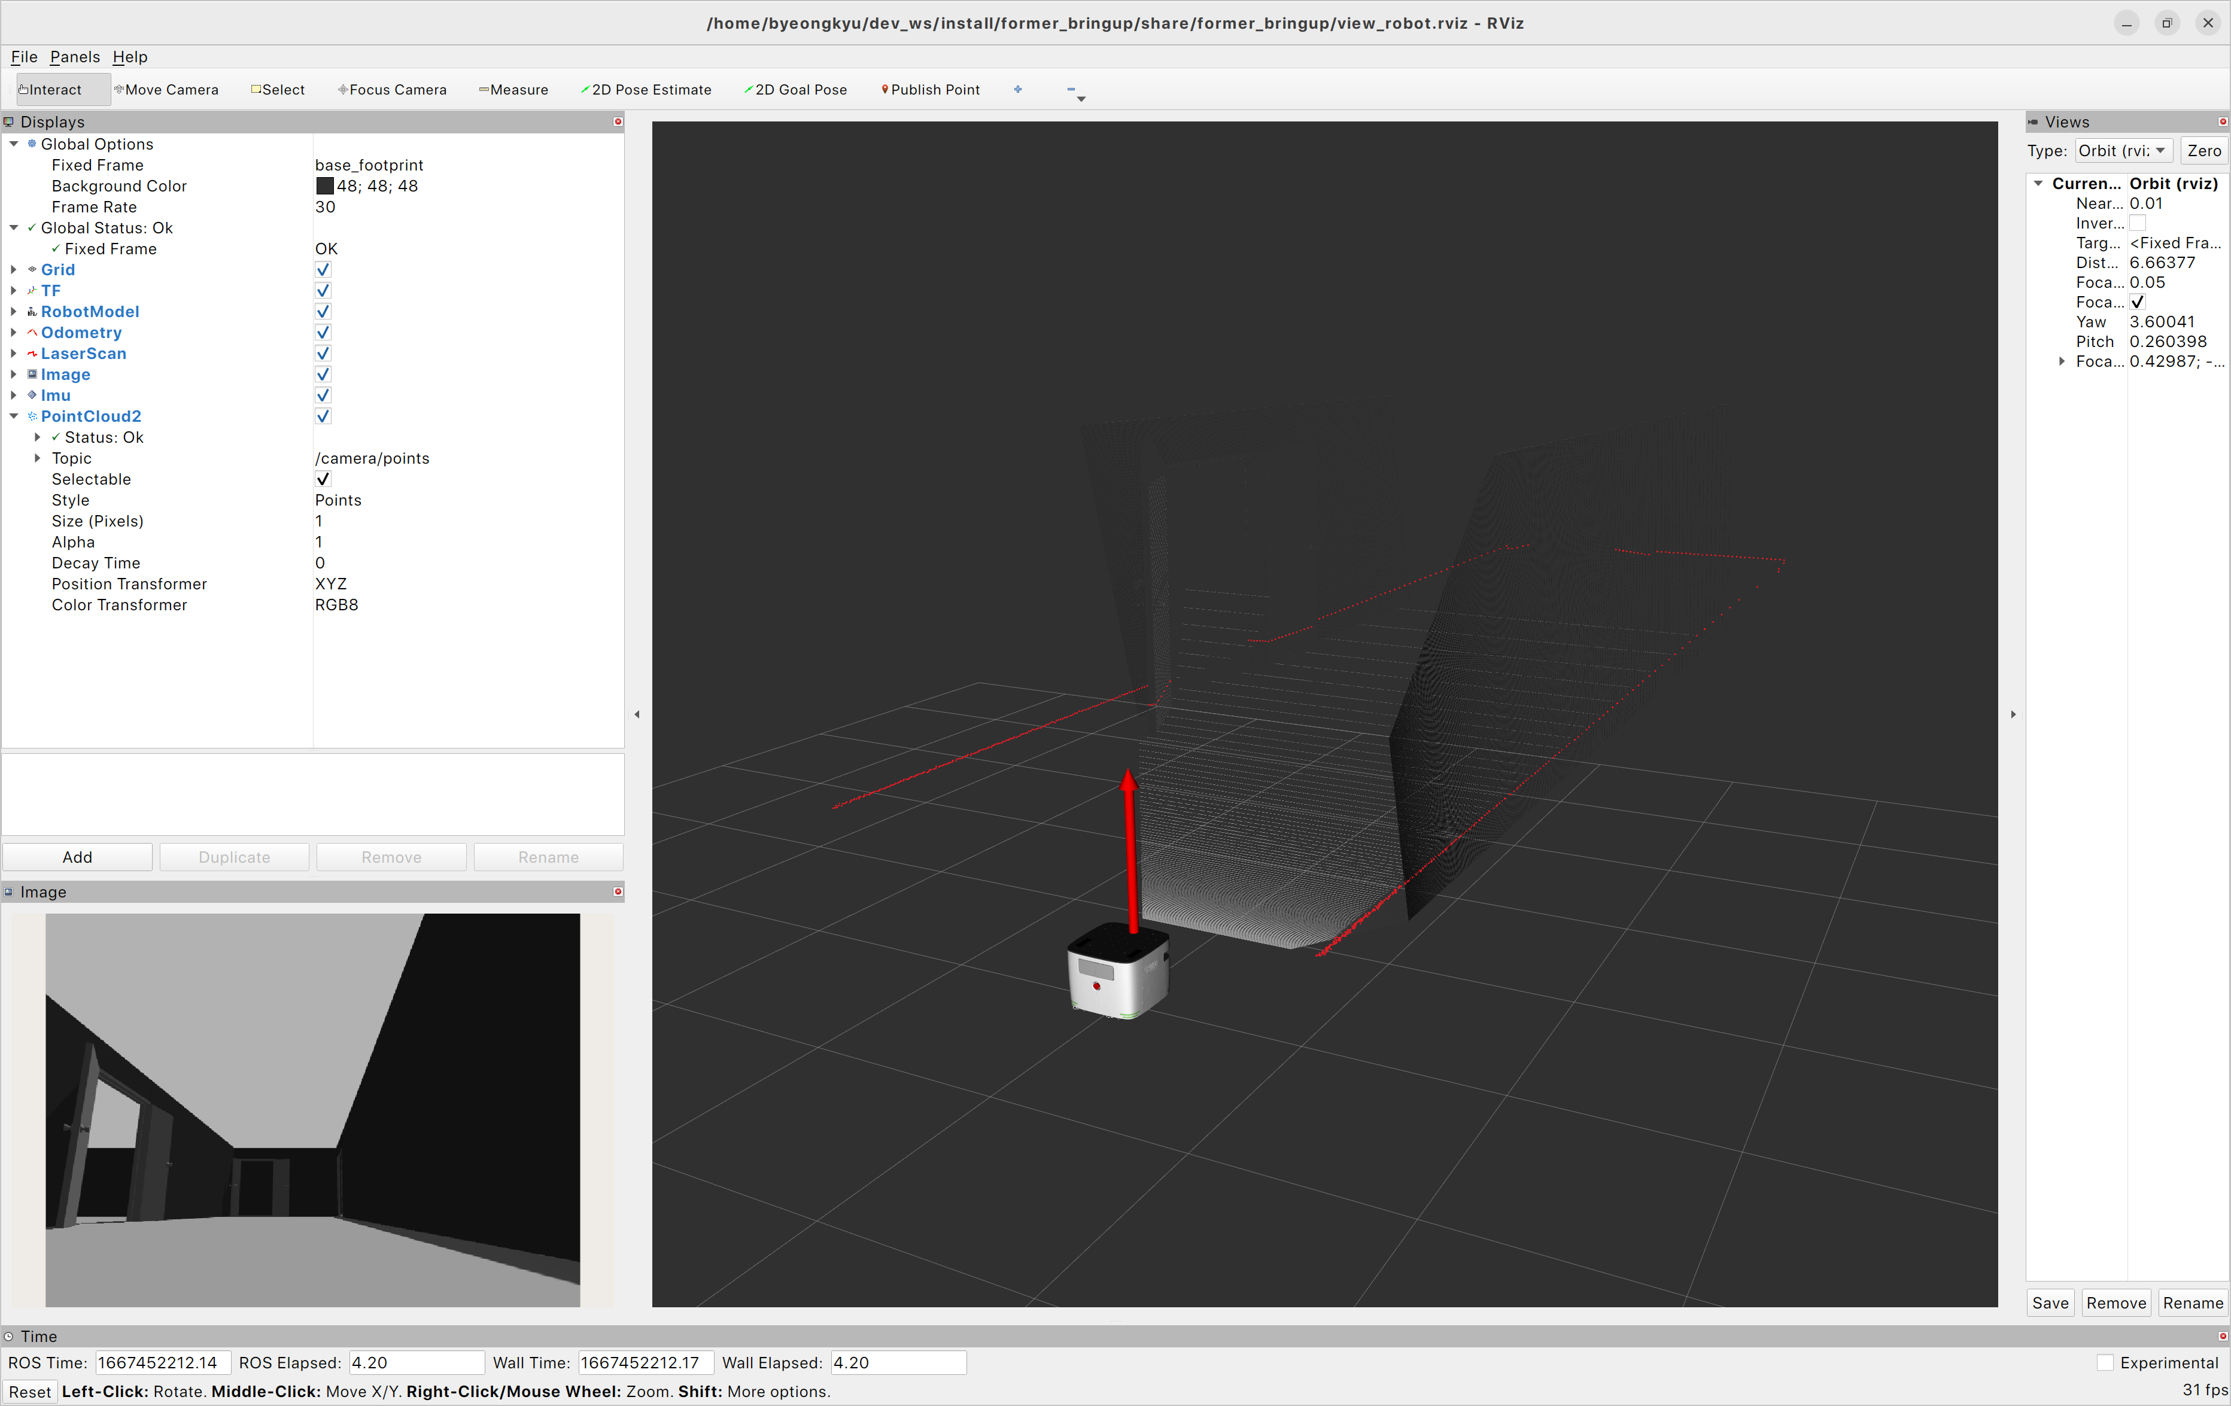The height and width of the screenshot is (1406, 2231).
Task: Activate the Select tool in toolbar
Action: [278, 90]
